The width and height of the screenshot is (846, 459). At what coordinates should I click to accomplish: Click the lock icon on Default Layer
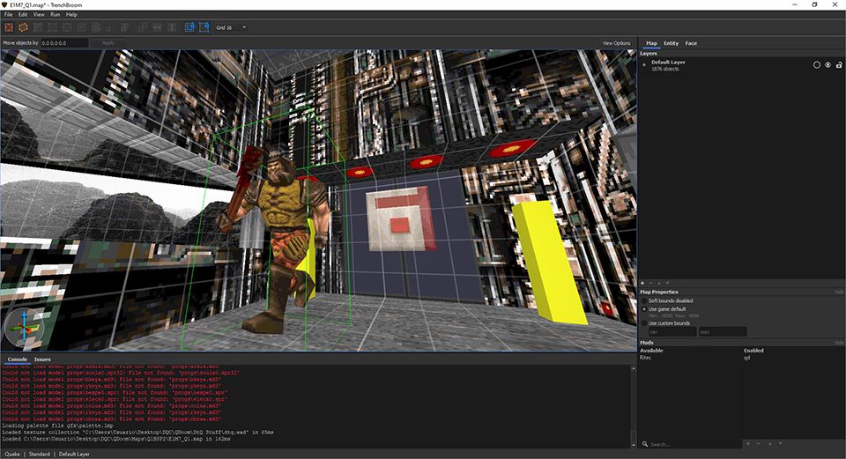point(838,65)
